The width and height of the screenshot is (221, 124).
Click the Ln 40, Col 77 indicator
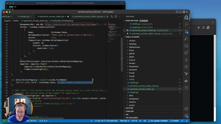[106, 121]
